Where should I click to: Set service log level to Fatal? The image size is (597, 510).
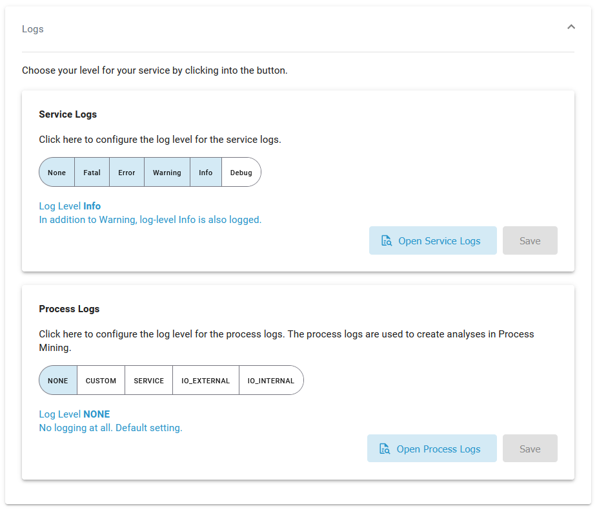[x=92, y=173]
